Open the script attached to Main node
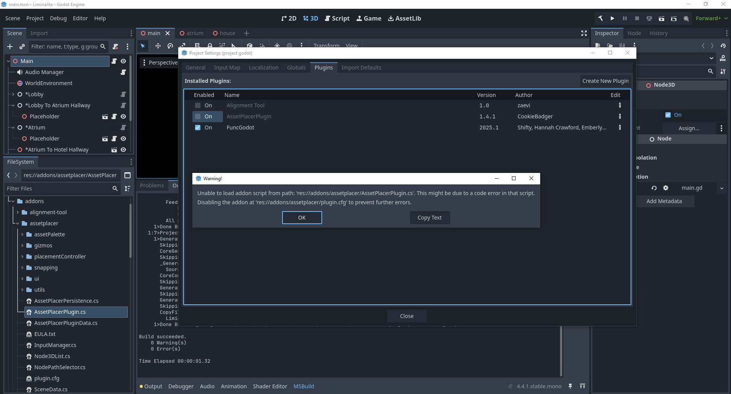The image size is (731, 394). (x=114, y=61)
